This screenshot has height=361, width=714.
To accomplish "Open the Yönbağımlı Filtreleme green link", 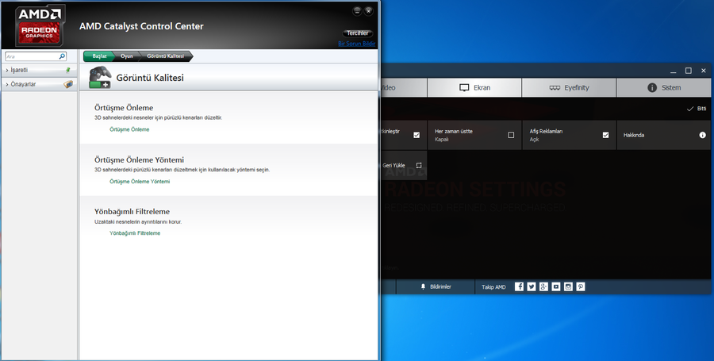I will 135,233.
